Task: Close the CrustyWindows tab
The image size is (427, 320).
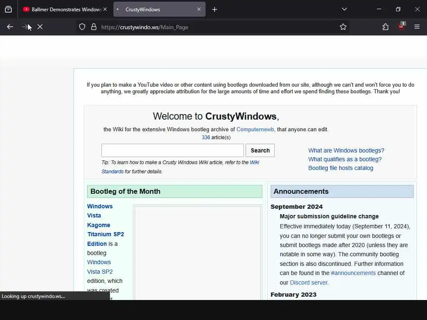Action: (x=199, y=9)
